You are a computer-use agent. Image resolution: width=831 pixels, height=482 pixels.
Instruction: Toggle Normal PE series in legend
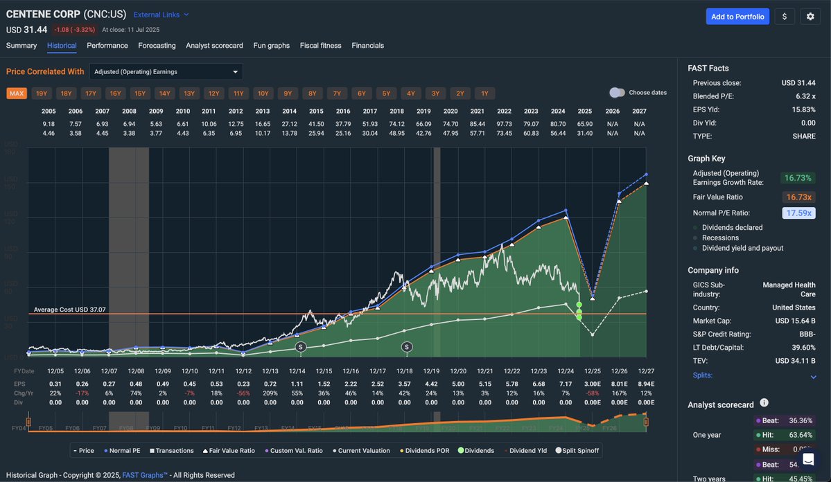(x=123, y=451)
